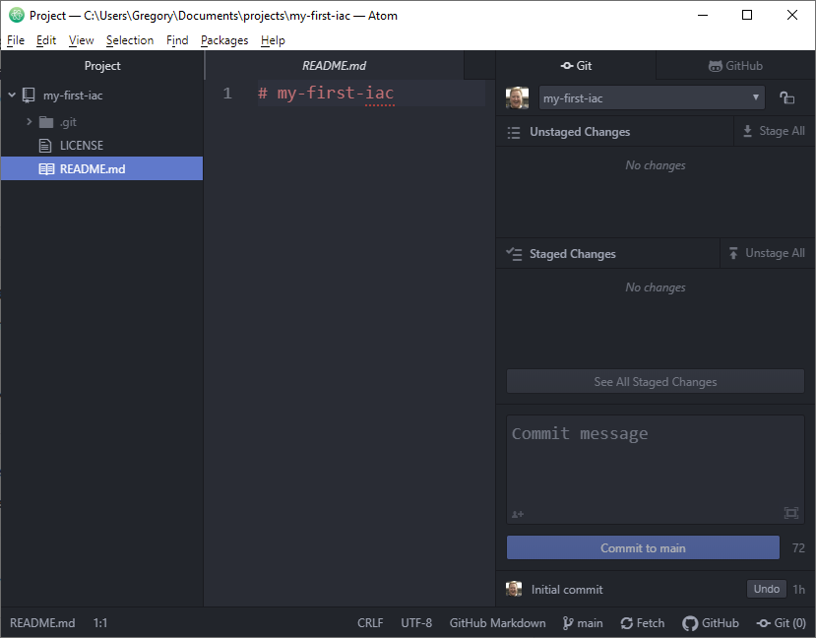Screen dimensions: 816x638
Task: Collapse the my-first-iac project root
Action: [x=12, y=96]
